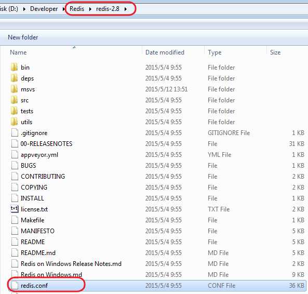
Task: Click the appveyor.yml file icon
Action: coord(15,155)
